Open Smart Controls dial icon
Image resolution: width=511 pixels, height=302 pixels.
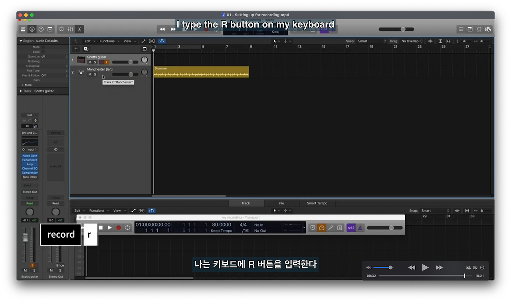click(x=61, y=29)
